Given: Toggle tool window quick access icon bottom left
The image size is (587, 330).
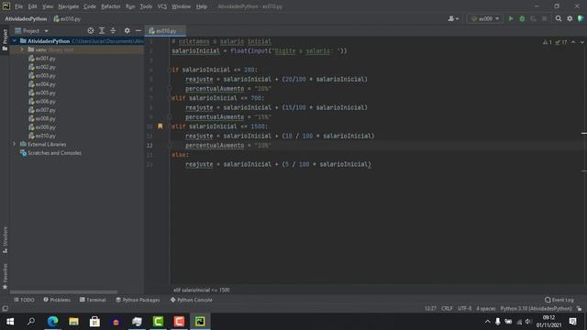Looking at the screenshot, I should pos(5,309).
